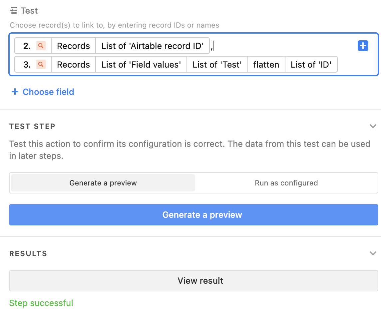Select the List of 'Airtable record ID' token
381x315 pixels.
click(x=152, y=46)
